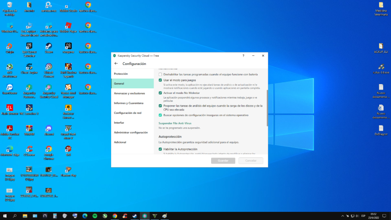Click the settings panel vertical scrollbar
Screen dimensions: 391x220
(267, 107)
